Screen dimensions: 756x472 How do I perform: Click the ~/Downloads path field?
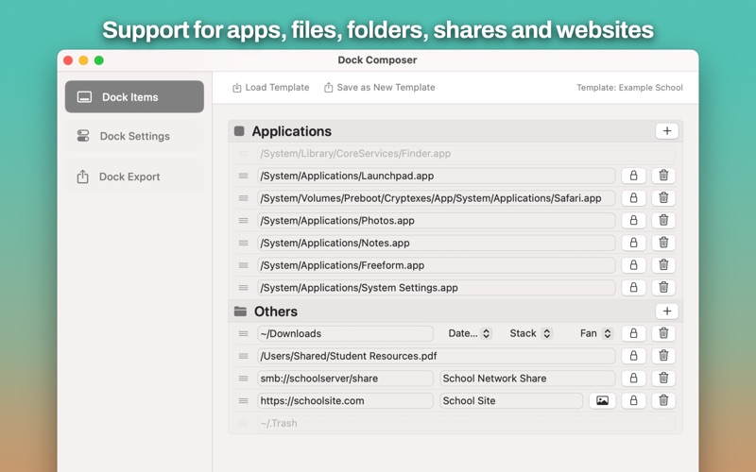345,333
